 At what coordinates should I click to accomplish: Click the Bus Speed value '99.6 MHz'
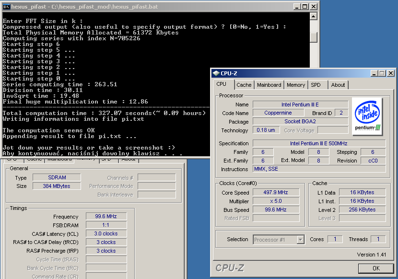click(x=276, y=209)
